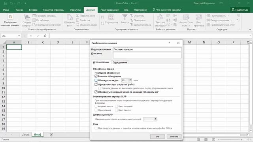Click the Redo arrow icon
The image size is (253, 142).
coord(18,3)
